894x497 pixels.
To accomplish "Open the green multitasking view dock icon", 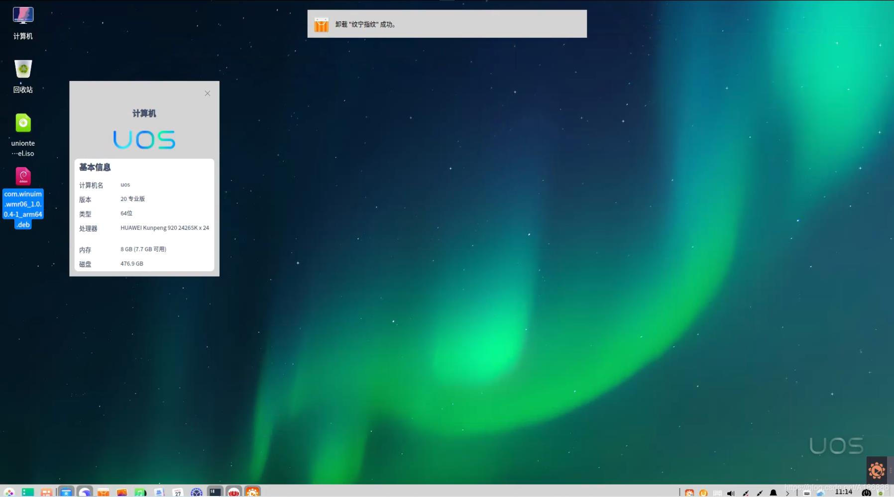I will (28, 492).
